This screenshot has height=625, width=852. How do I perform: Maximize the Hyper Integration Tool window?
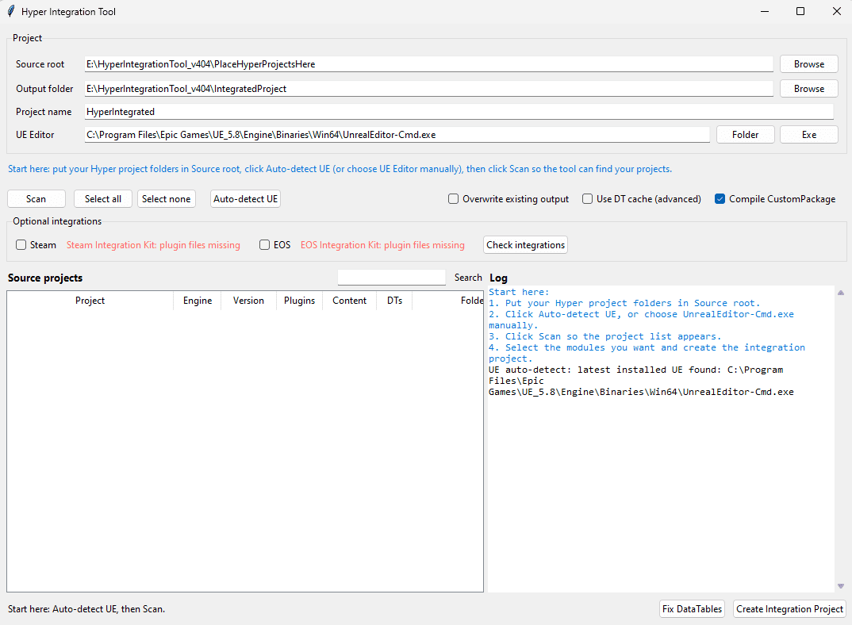800,11
